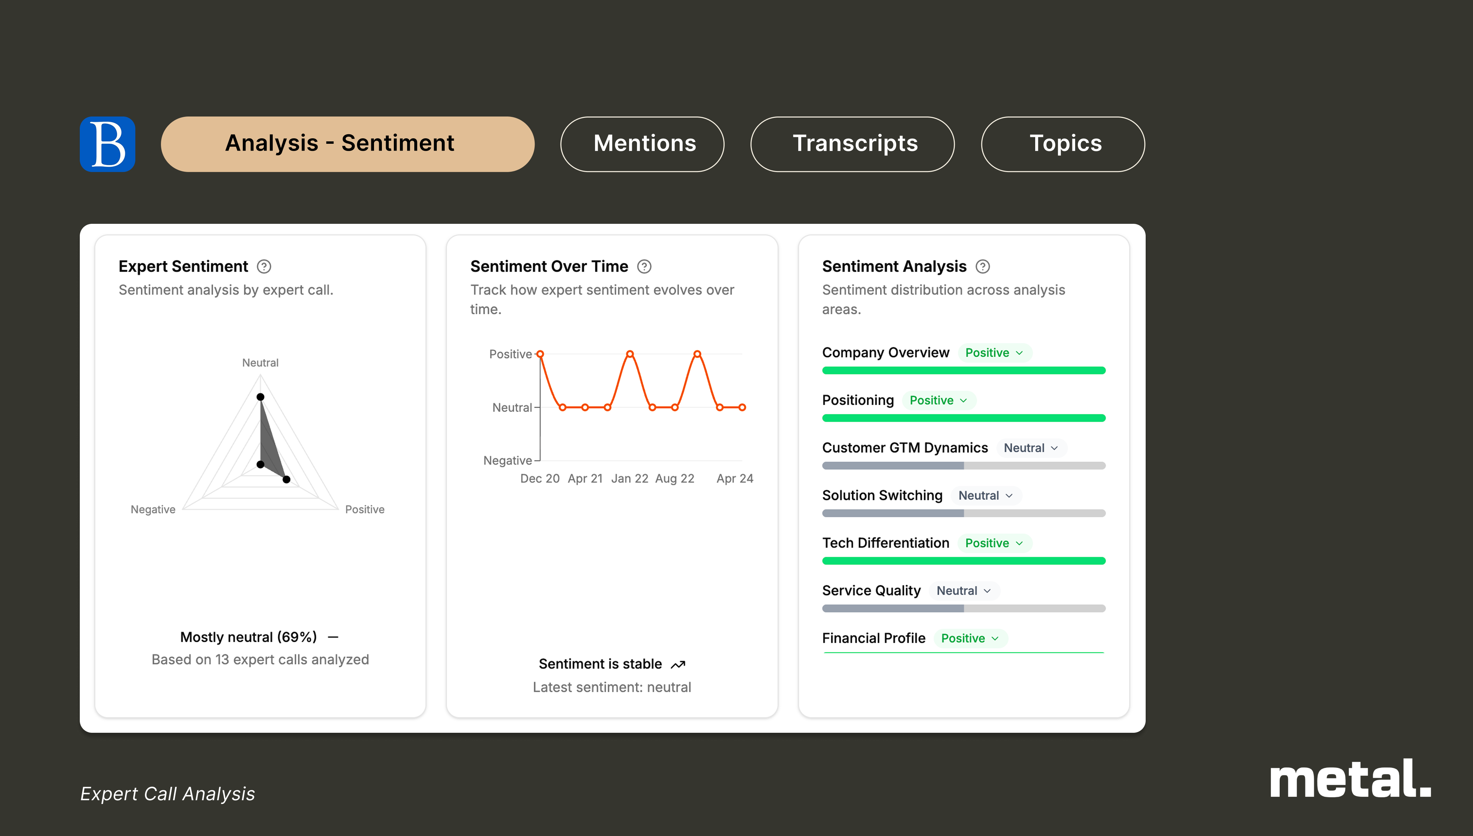Viewport: 1473px width, 836px height.
Task: Expand Positioning Positive dropdown
Action: [x=939, y=400]
